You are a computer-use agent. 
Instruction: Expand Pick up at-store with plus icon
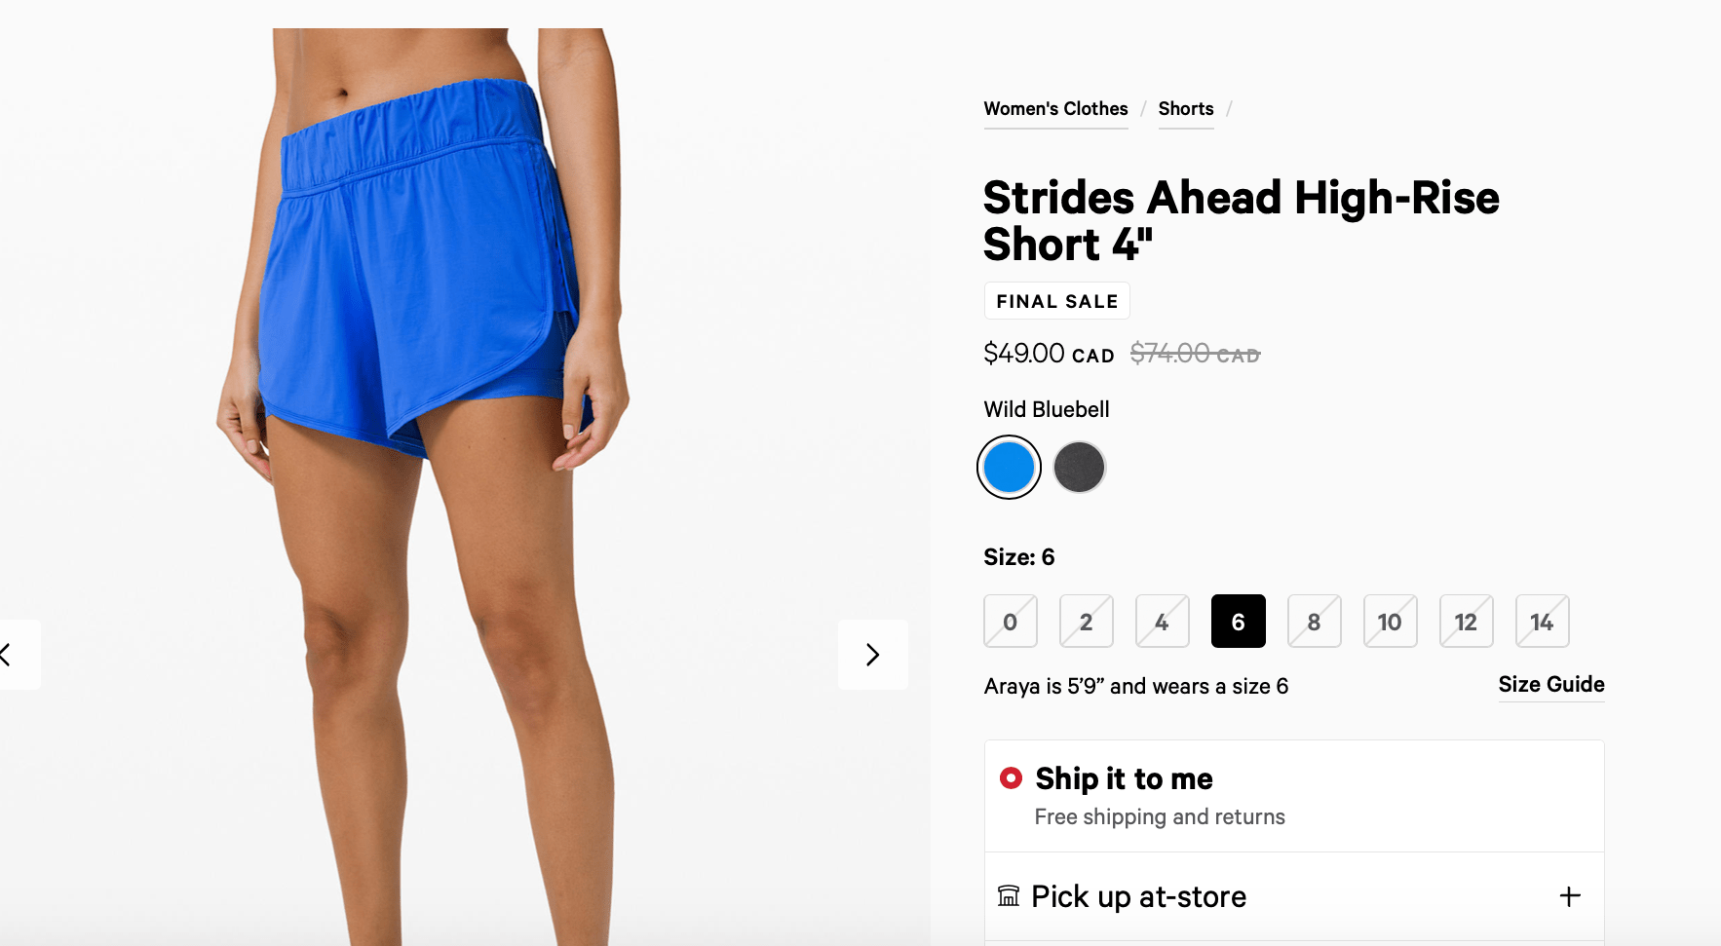[1570, 896]
